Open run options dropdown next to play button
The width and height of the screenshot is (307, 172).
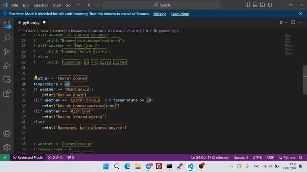[286, 22]
